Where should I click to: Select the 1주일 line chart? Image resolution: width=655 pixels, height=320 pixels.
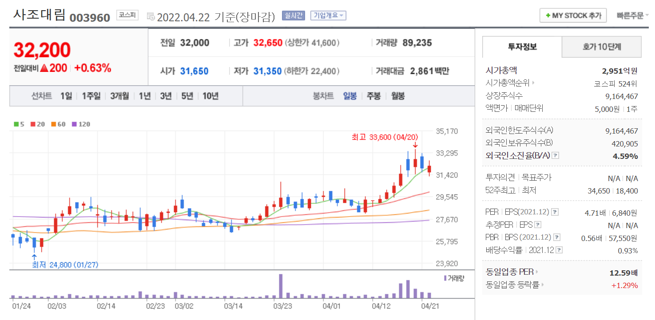click(91, 96)
